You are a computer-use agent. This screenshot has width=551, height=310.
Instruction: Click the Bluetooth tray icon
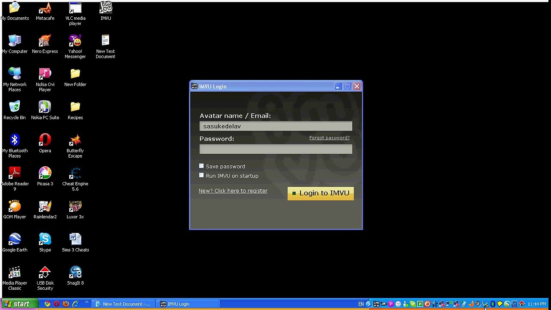coord(492,304)
